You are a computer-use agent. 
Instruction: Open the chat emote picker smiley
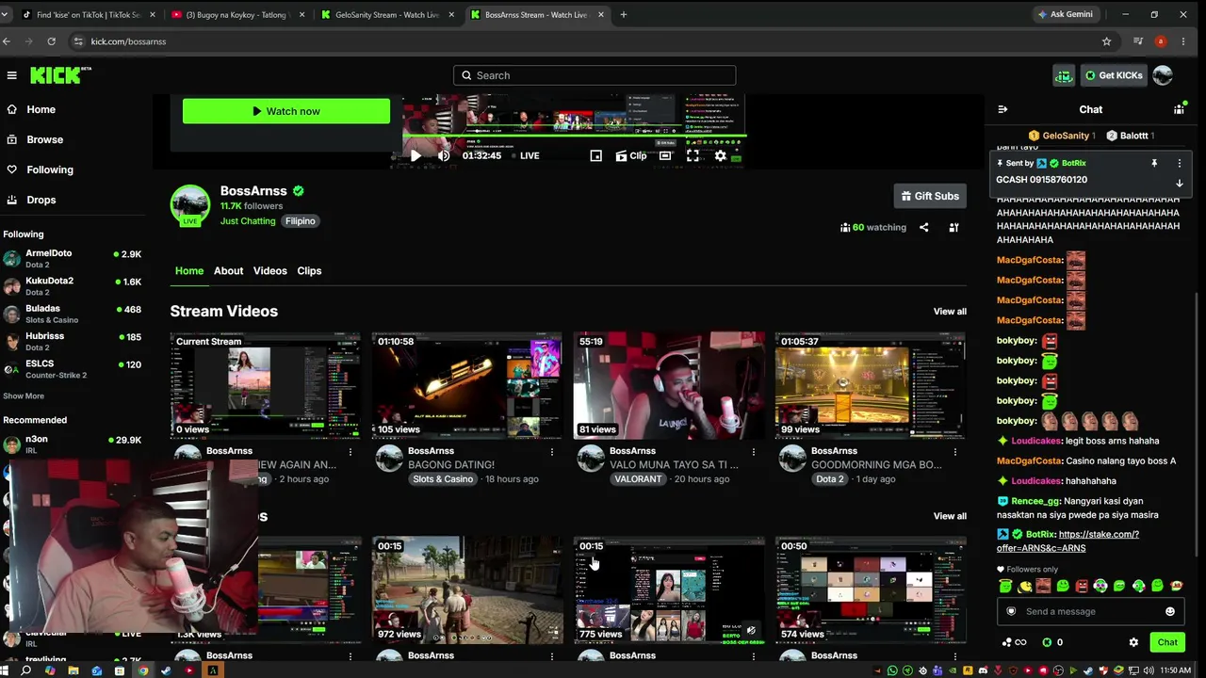[1170, 611]
